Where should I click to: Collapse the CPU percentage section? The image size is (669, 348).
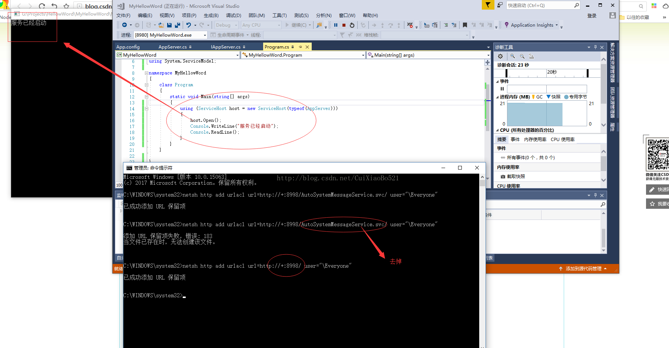click(497, 130)
